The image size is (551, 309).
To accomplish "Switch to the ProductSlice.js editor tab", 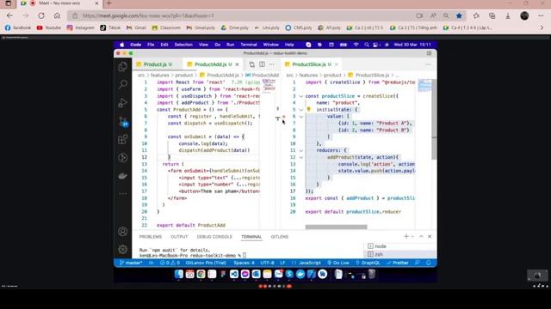I will (312, 64).
